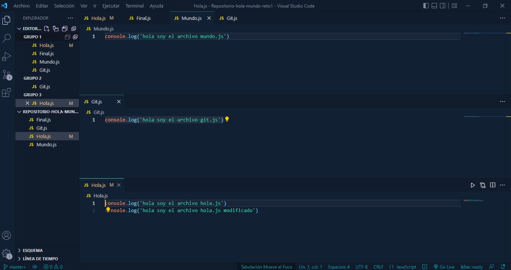The width and height of the screenshot is (511, 270).
Task: Open the Accounts icon in activity bar
Action: tap(6, 235)
